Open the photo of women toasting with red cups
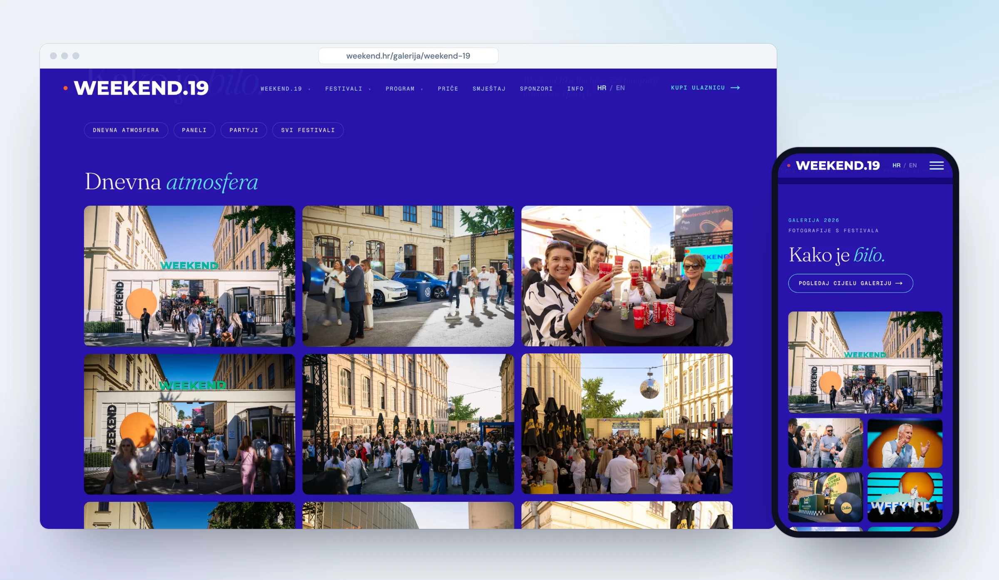This screenshot has height=580, width=999. (627, 276)
